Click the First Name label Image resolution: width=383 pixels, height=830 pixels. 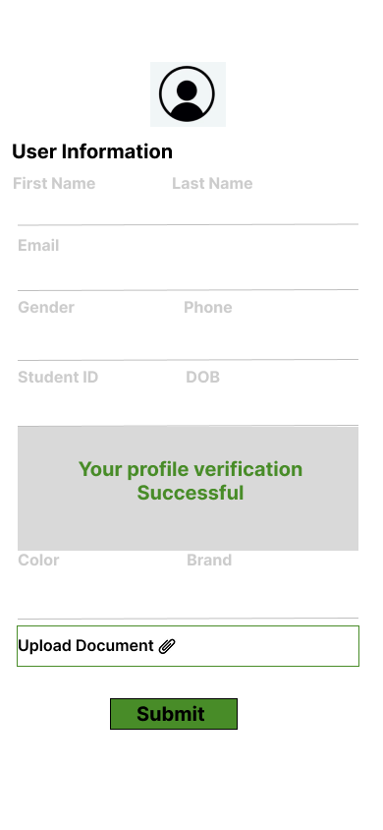tap(54, 183)
